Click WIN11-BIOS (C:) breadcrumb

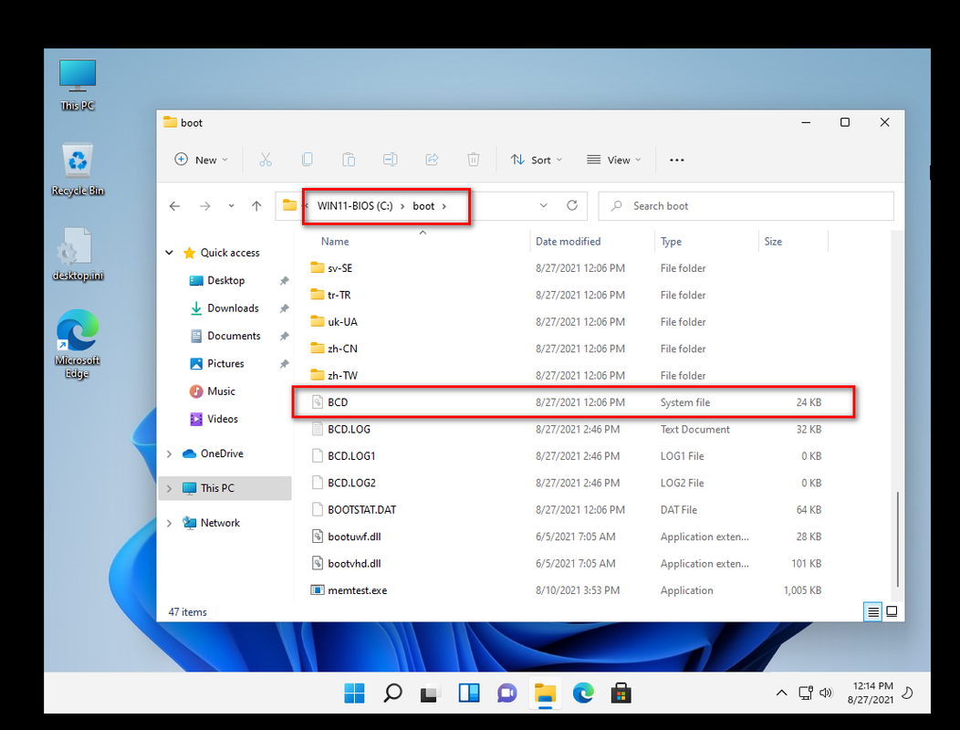tap(354, 206)
